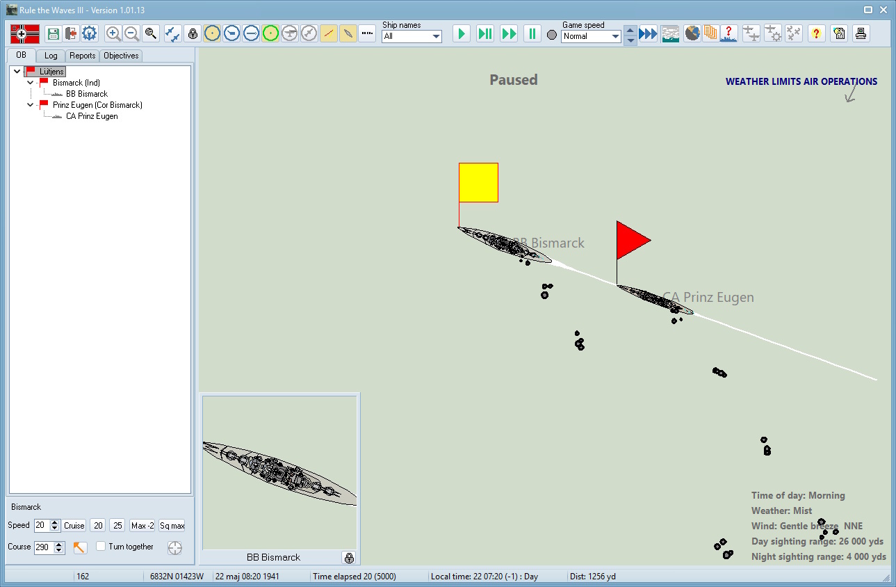
Task: Click the Sq max speed button
Action: 172,526
